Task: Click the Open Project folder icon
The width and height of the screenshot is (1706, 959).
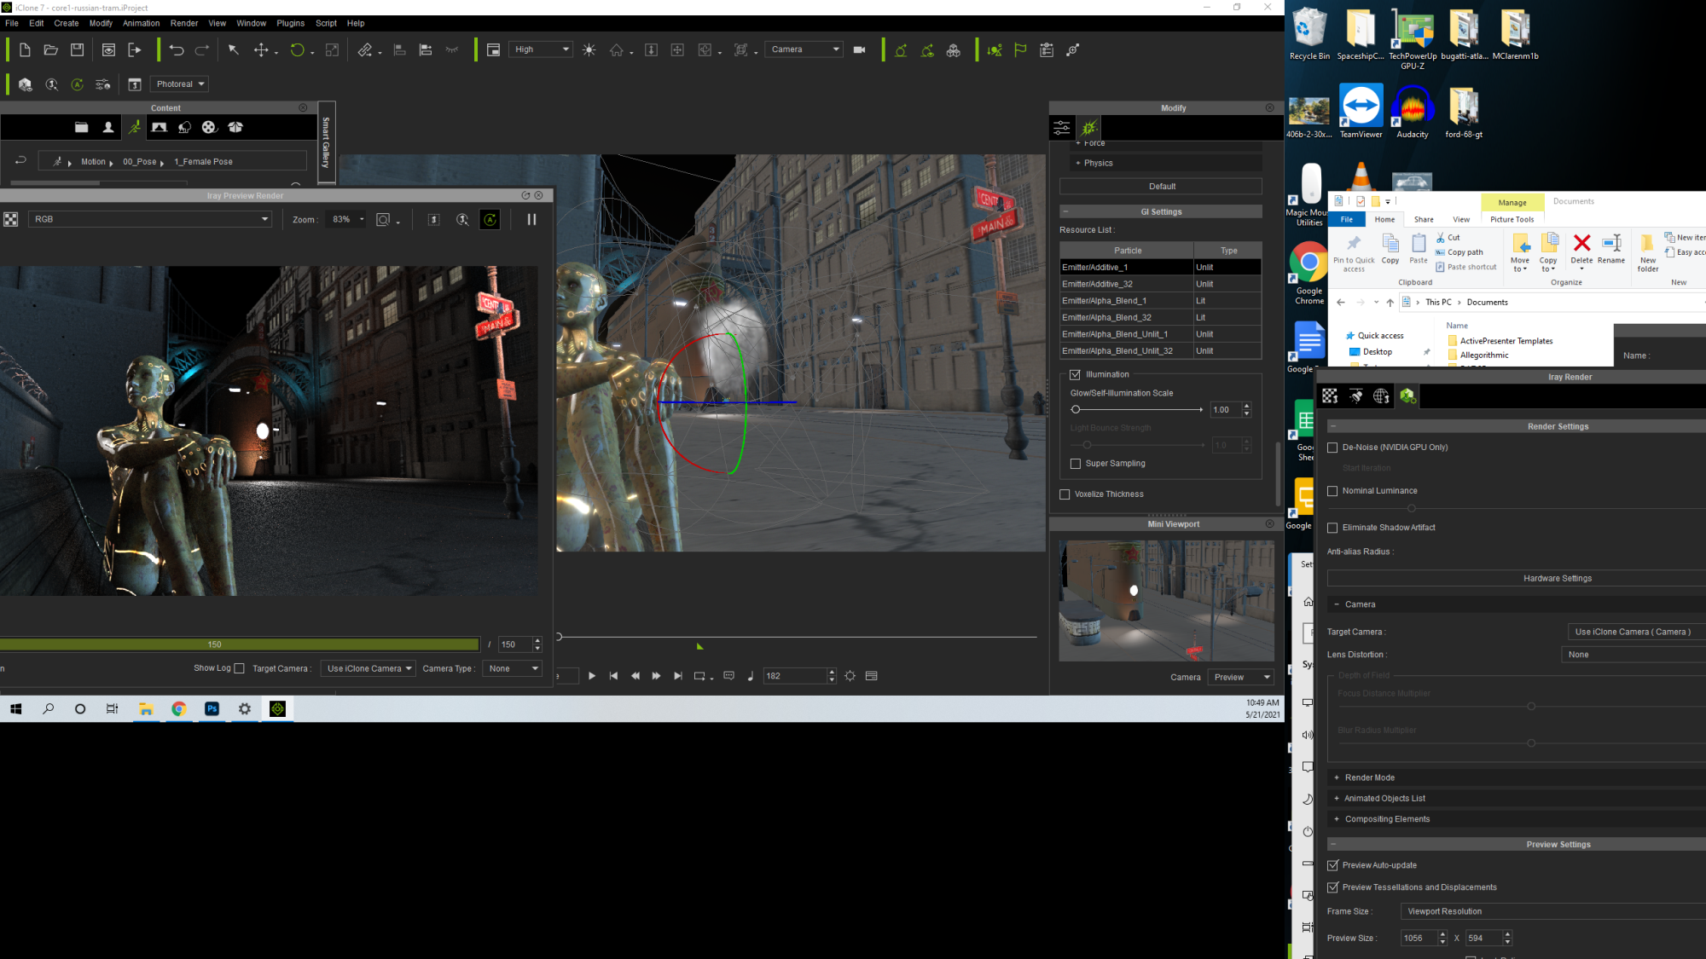Action: click(x=51, y=50)
